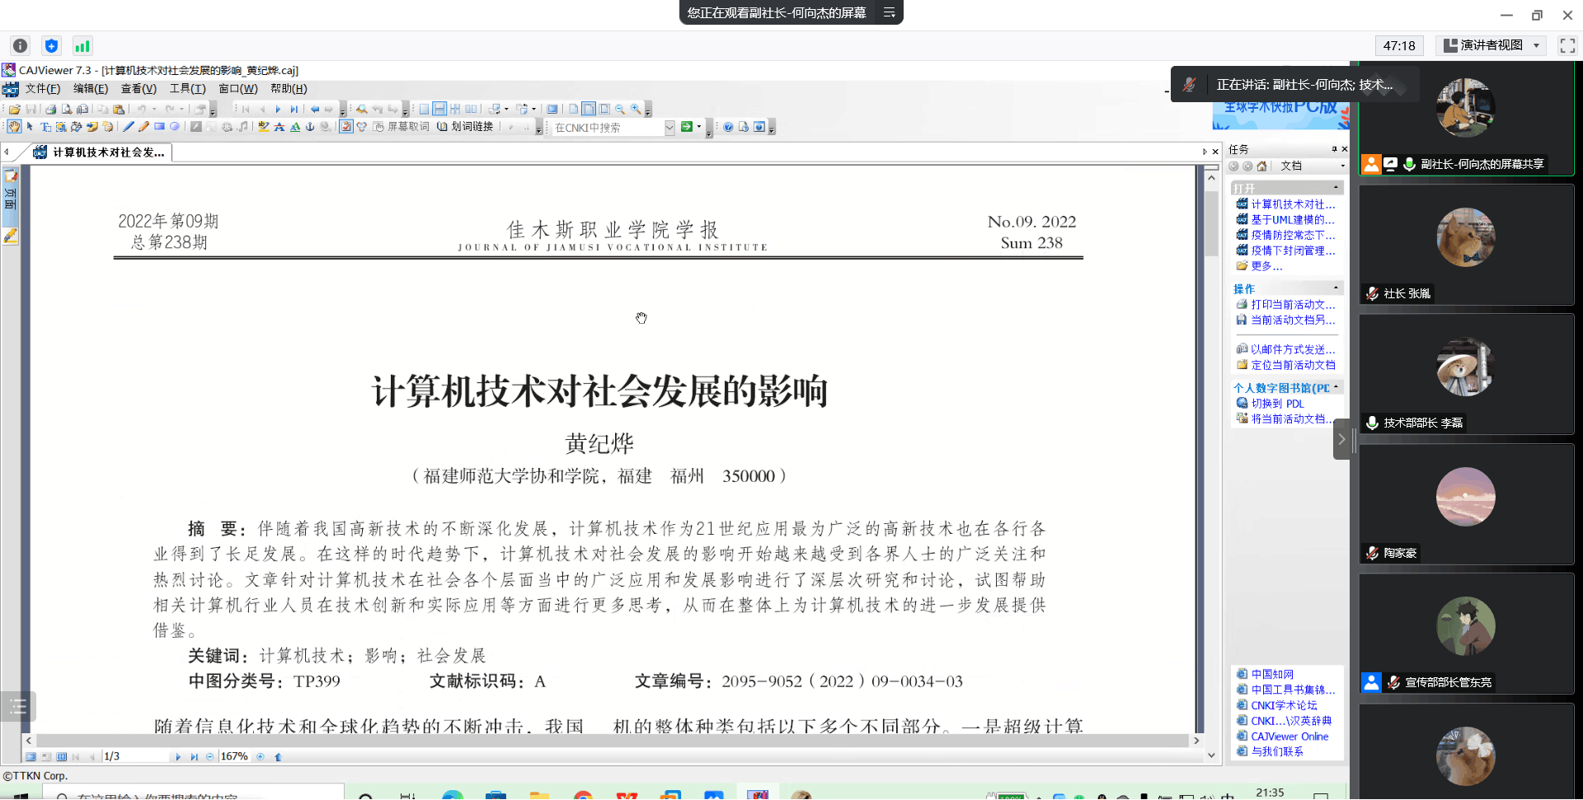Screen dimensions: 1583x800
Task: Select the hand pan tool
Action: pos(14,127)
